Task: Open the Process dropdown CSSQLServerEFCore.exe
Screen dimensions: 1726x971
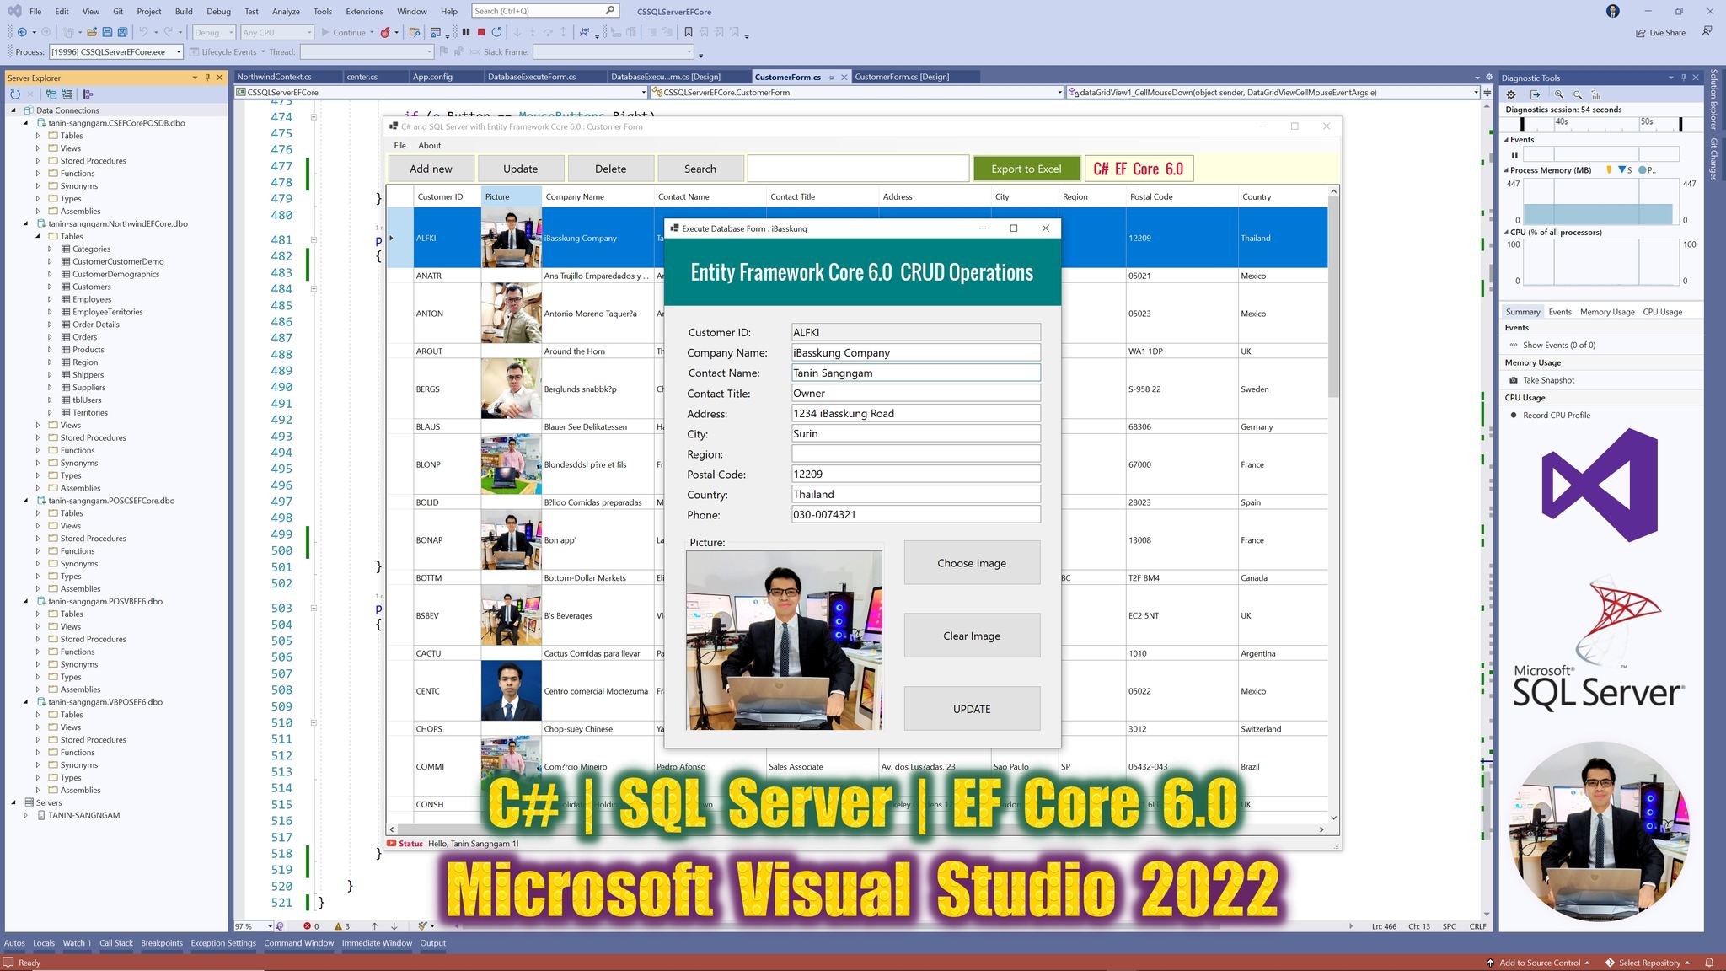Action: tap(115, 52)
